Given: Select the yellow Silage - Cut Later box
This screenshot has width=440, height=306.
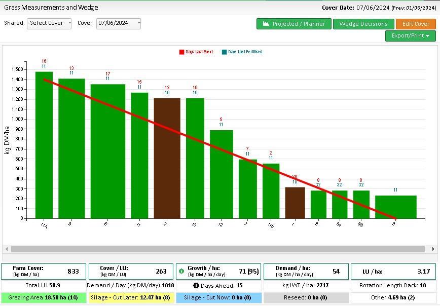Looking at the screenshot, I should (x=131, y=297).
